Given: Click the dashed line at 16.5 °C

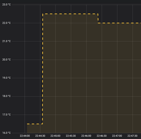Looking at the screenshot, I should pyautogui.click(x=35, y=124).
